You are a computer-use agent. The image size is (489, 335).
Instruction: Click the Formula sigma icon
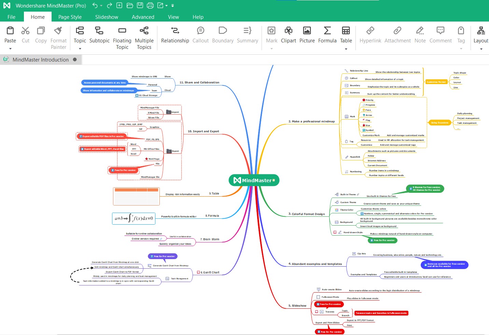(327, 31)
